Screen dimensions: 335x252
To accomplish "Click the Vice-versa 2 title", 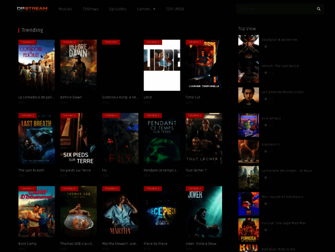I will 271,118.
